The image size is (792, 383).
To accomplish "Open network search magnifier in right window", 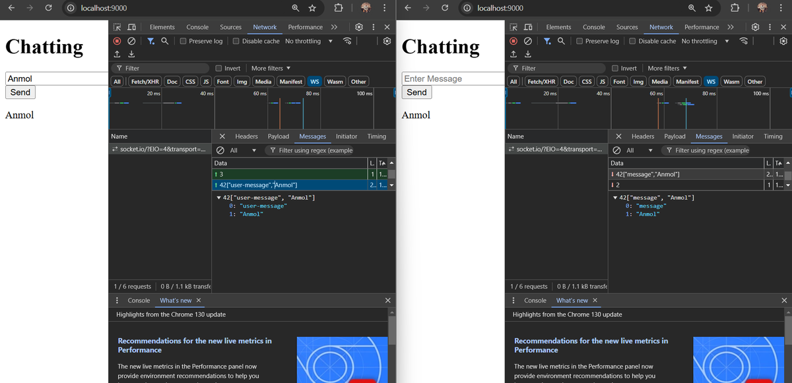I will 561,41.
